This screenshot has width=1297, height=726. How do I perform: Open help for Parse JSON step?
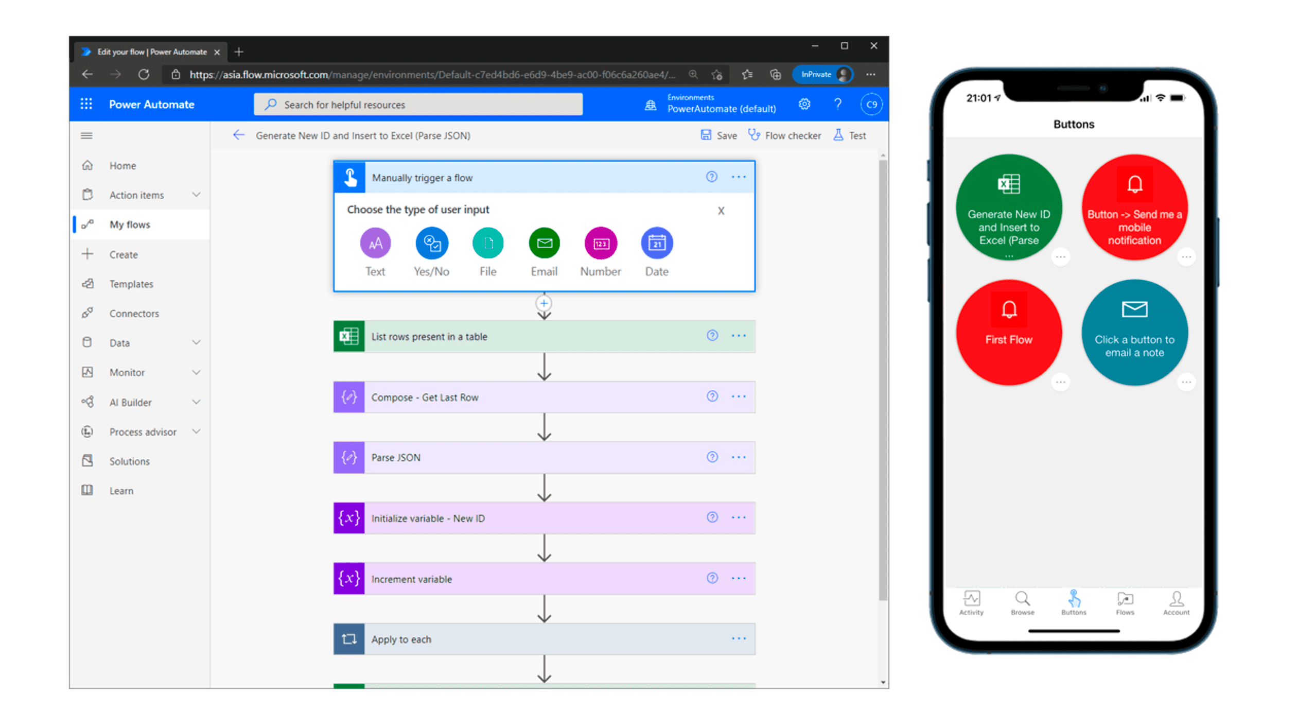712,457
